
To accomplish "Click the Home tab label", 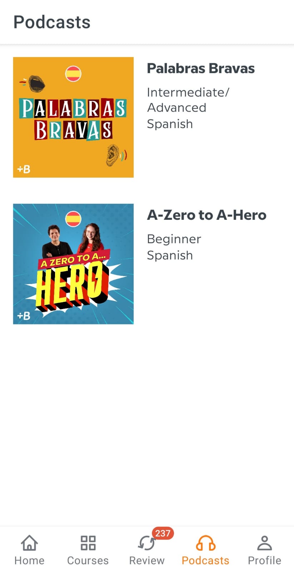I will [29, 561].
